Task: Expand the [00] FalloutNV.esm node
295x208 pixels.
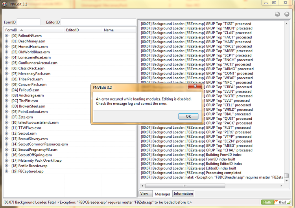Action: click(7, 36)
